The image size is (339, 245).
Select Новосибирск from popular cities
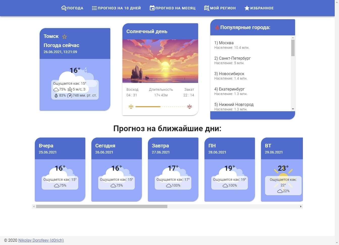point(231,74)
